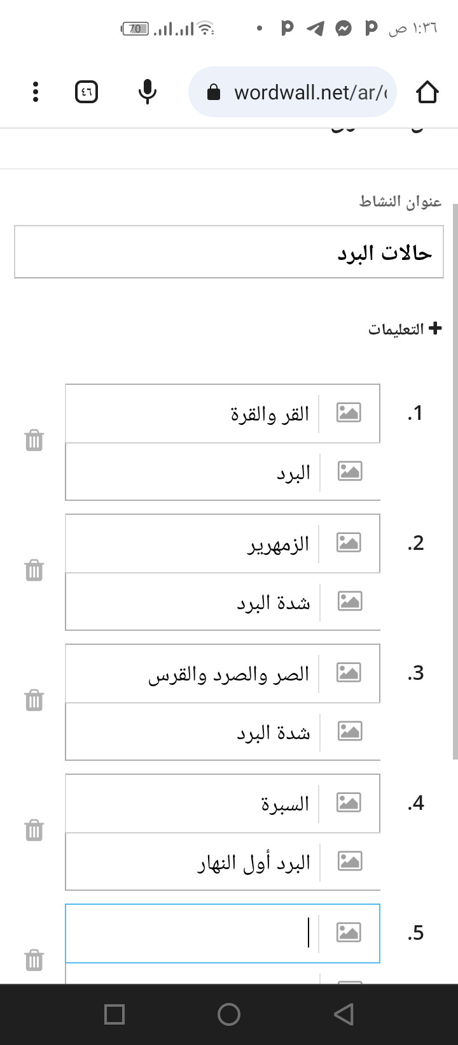Tap the Android back navigation button

pos(343,1014)
